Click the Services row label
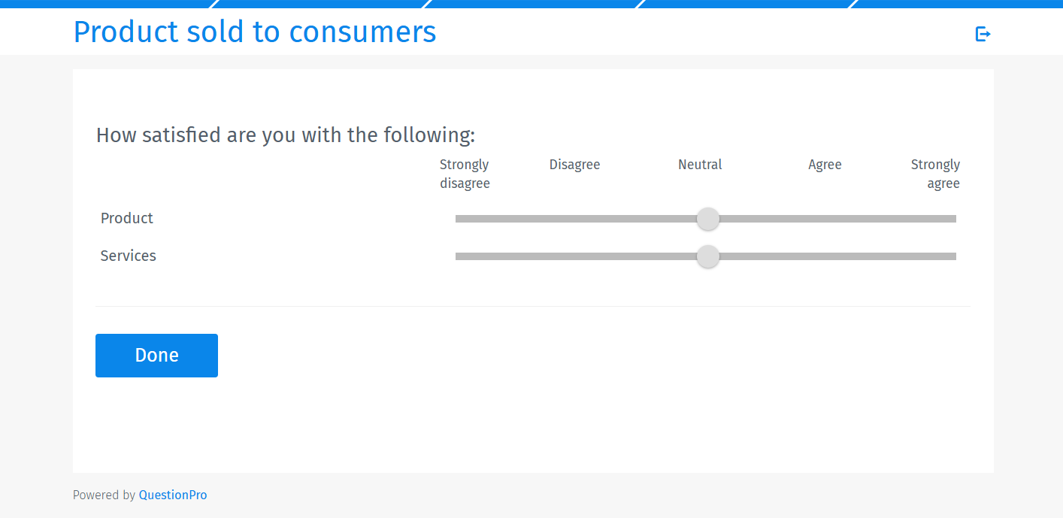Viewport: 1063px width, 518px height. coord(128,256)
